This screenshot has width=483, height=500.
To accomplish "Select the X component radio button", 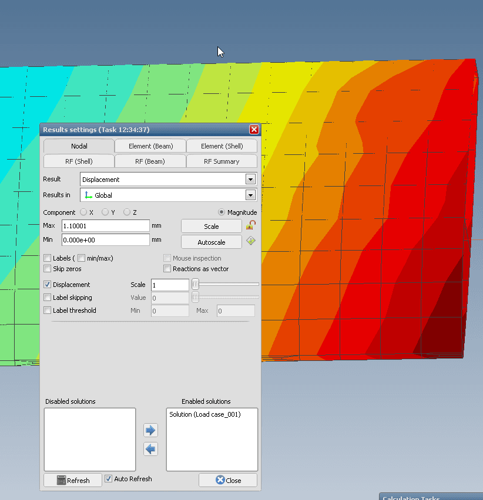I will pyautogui.click(x=83, y=212).
